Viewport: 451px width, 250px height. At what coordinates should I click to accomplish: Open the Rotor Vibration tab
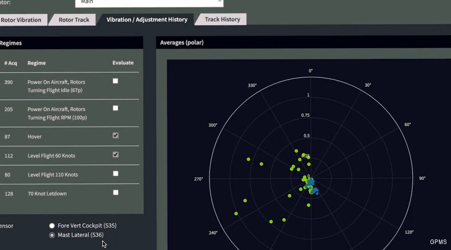[21, 20]
